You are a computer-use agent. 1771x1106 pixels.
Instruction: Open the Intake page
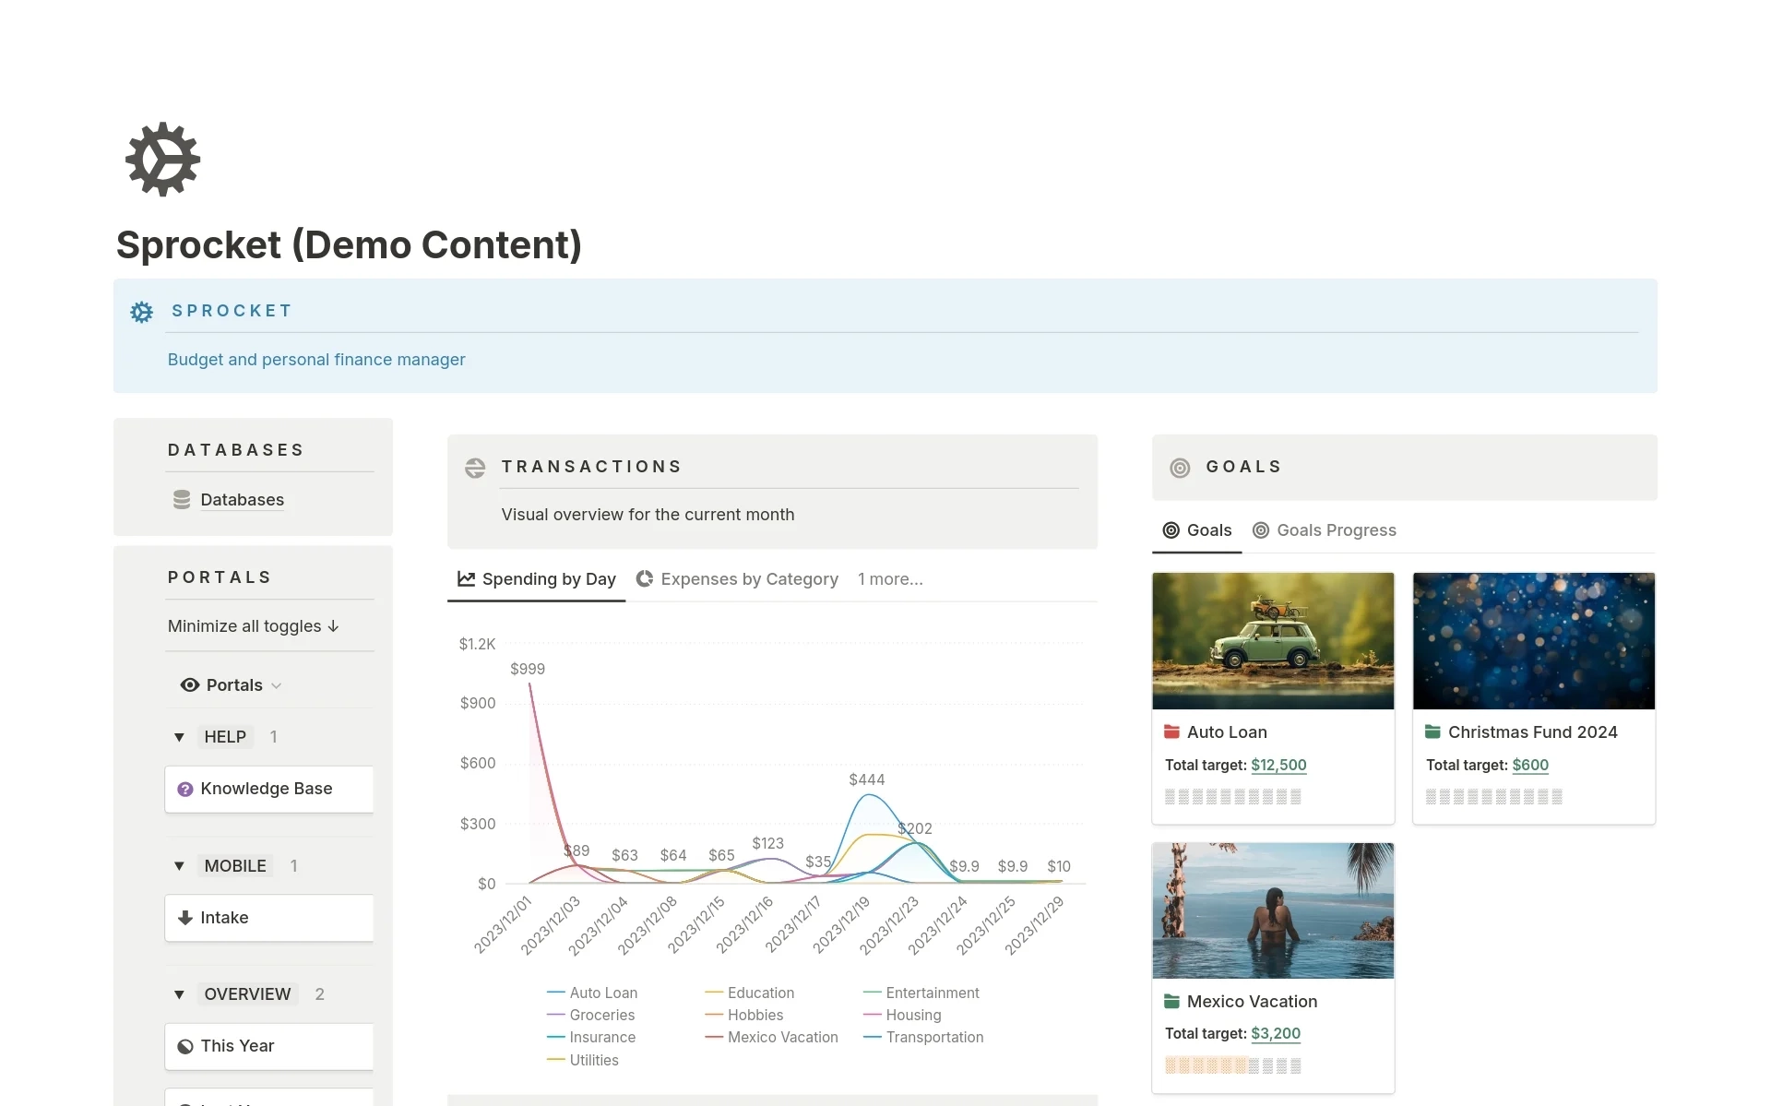pyautogui.click(x=269, y=918)
